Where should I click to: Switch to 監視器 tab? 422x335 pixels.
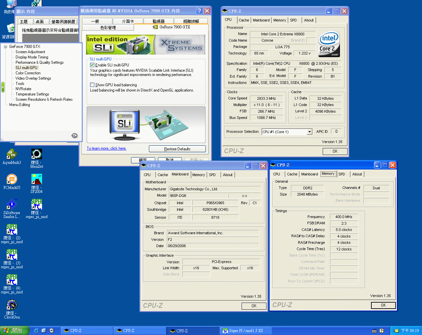tap(159, 21)
